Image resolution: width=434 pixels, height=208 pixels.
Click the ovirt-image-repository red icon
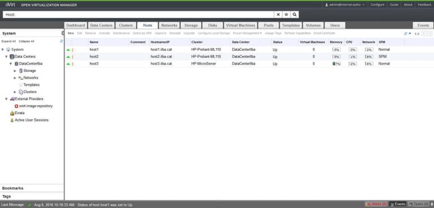16,106
